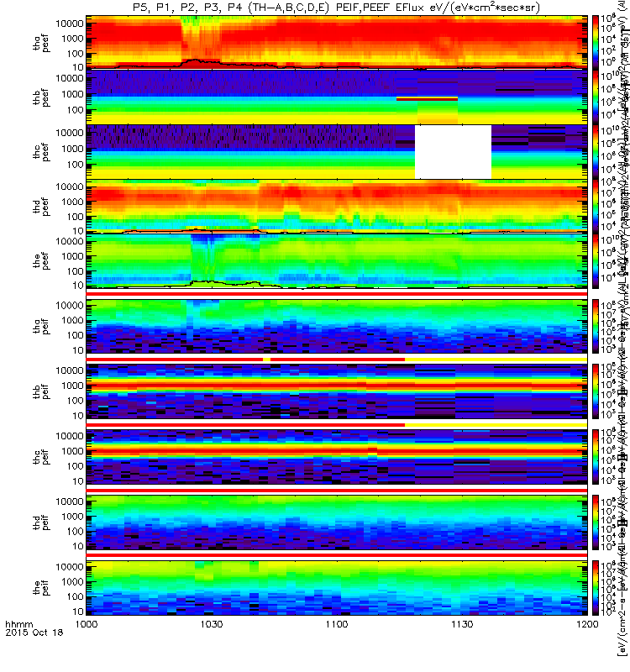The image size is (630, 672).
Task: Click the 'thb peif' panel label
Action: [41, 391]
